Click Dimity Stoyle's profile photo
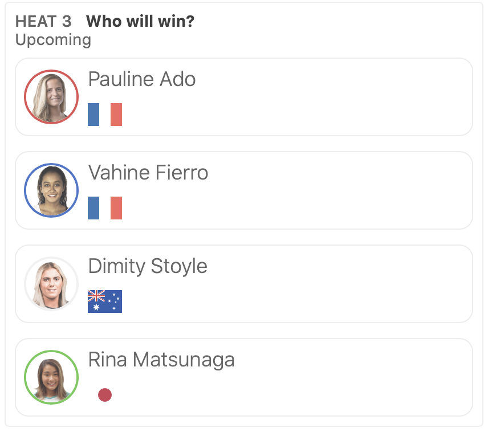The width and height of the screenshot is (488, 432). tap(51, 284)
